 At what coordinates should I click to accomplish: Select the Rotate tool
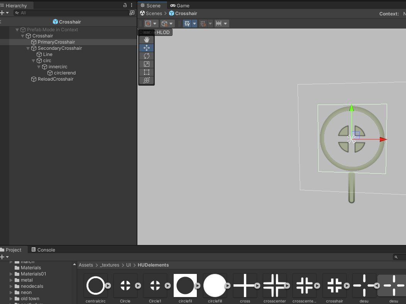tap(147, 56)
